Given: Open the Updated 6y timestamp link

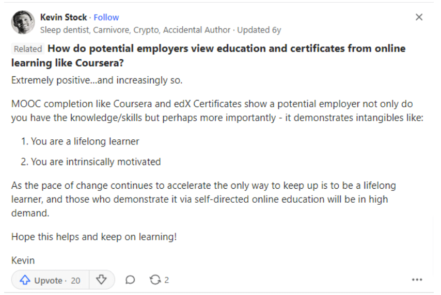Looking at the screenshot, I should tap(259, 30).
